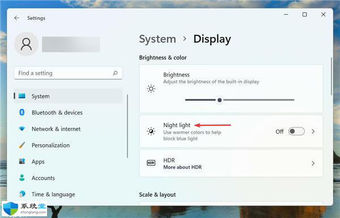This screenshot has height=218, width=340.
Task: Click the Night light icon
Action: [x=151, y=131]
